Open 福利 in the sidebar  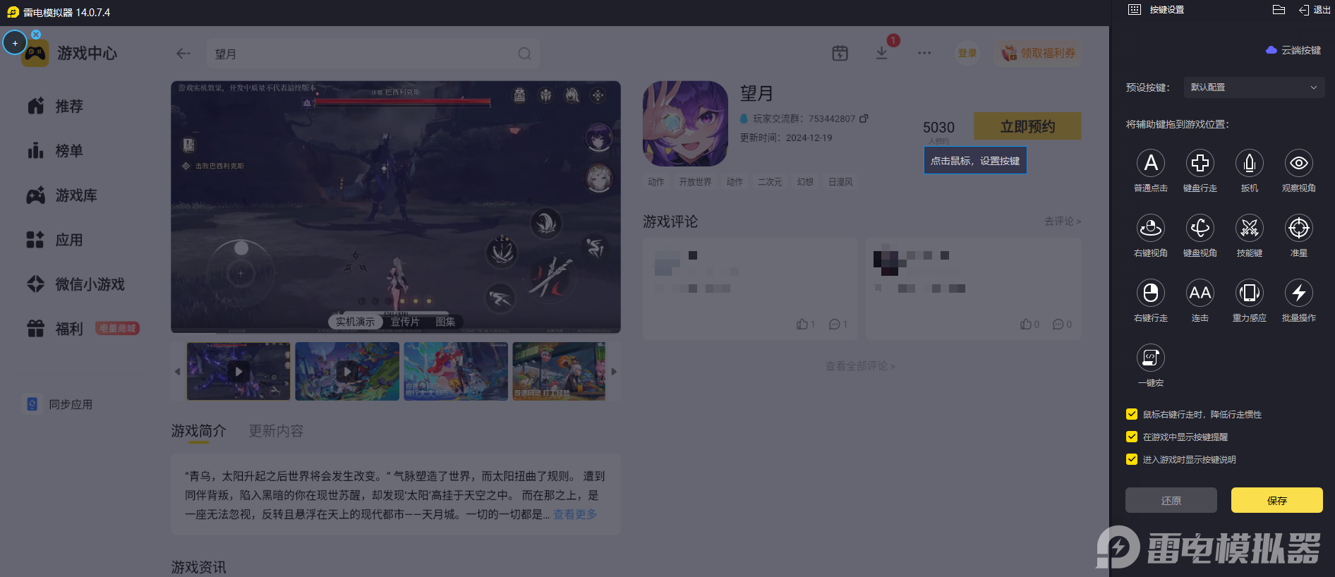click(x=56, y=329)
